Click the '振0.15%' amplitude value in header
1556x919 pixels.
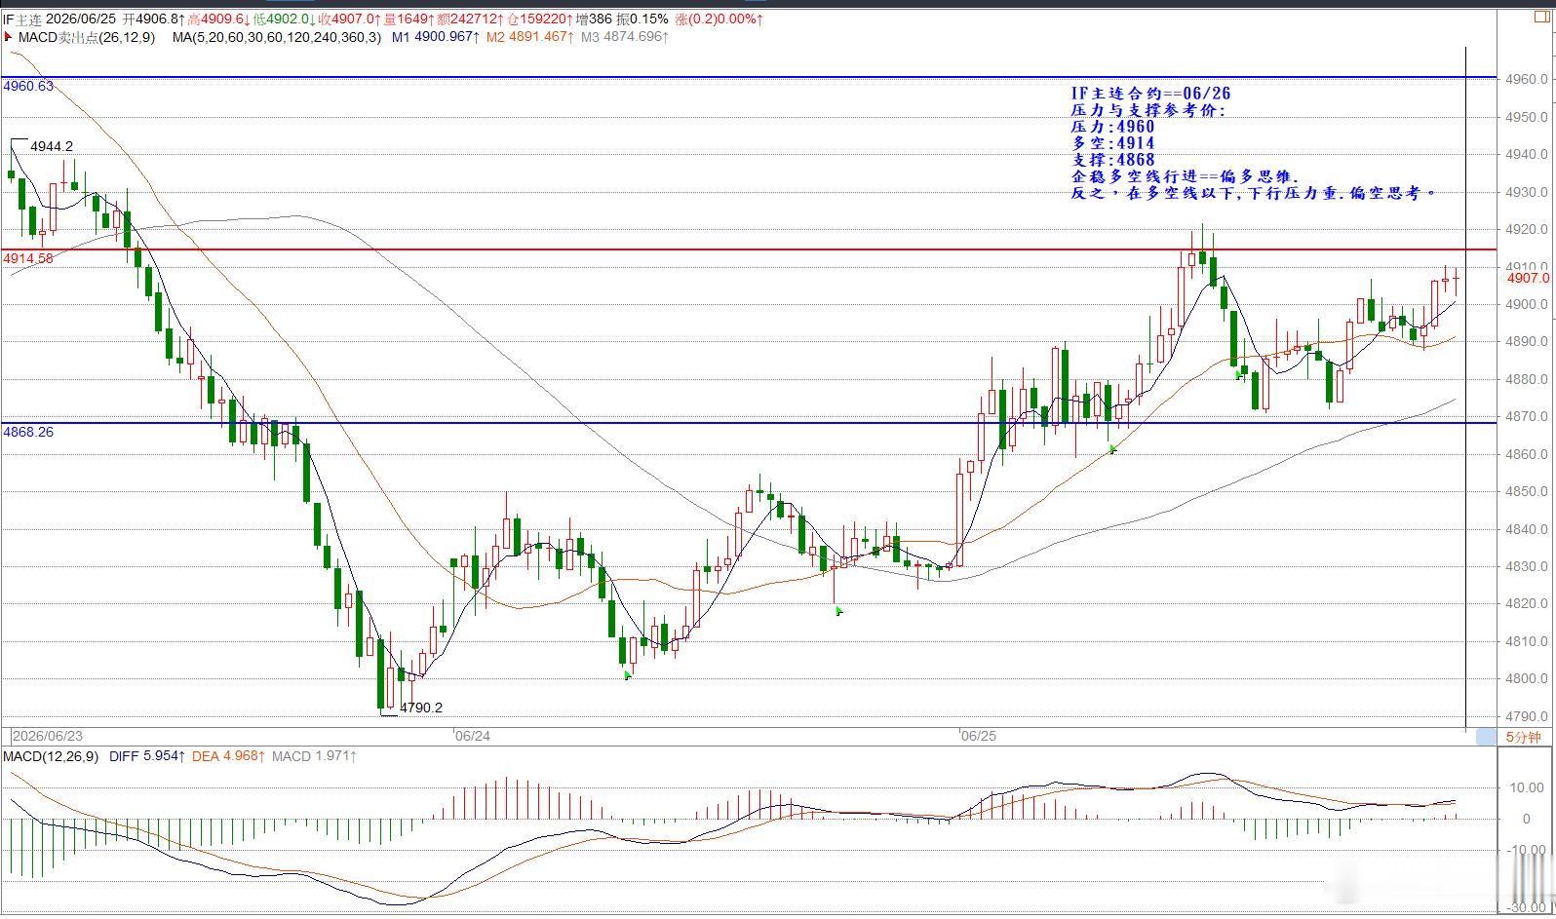pyautogui.click(x=642, y=19)
